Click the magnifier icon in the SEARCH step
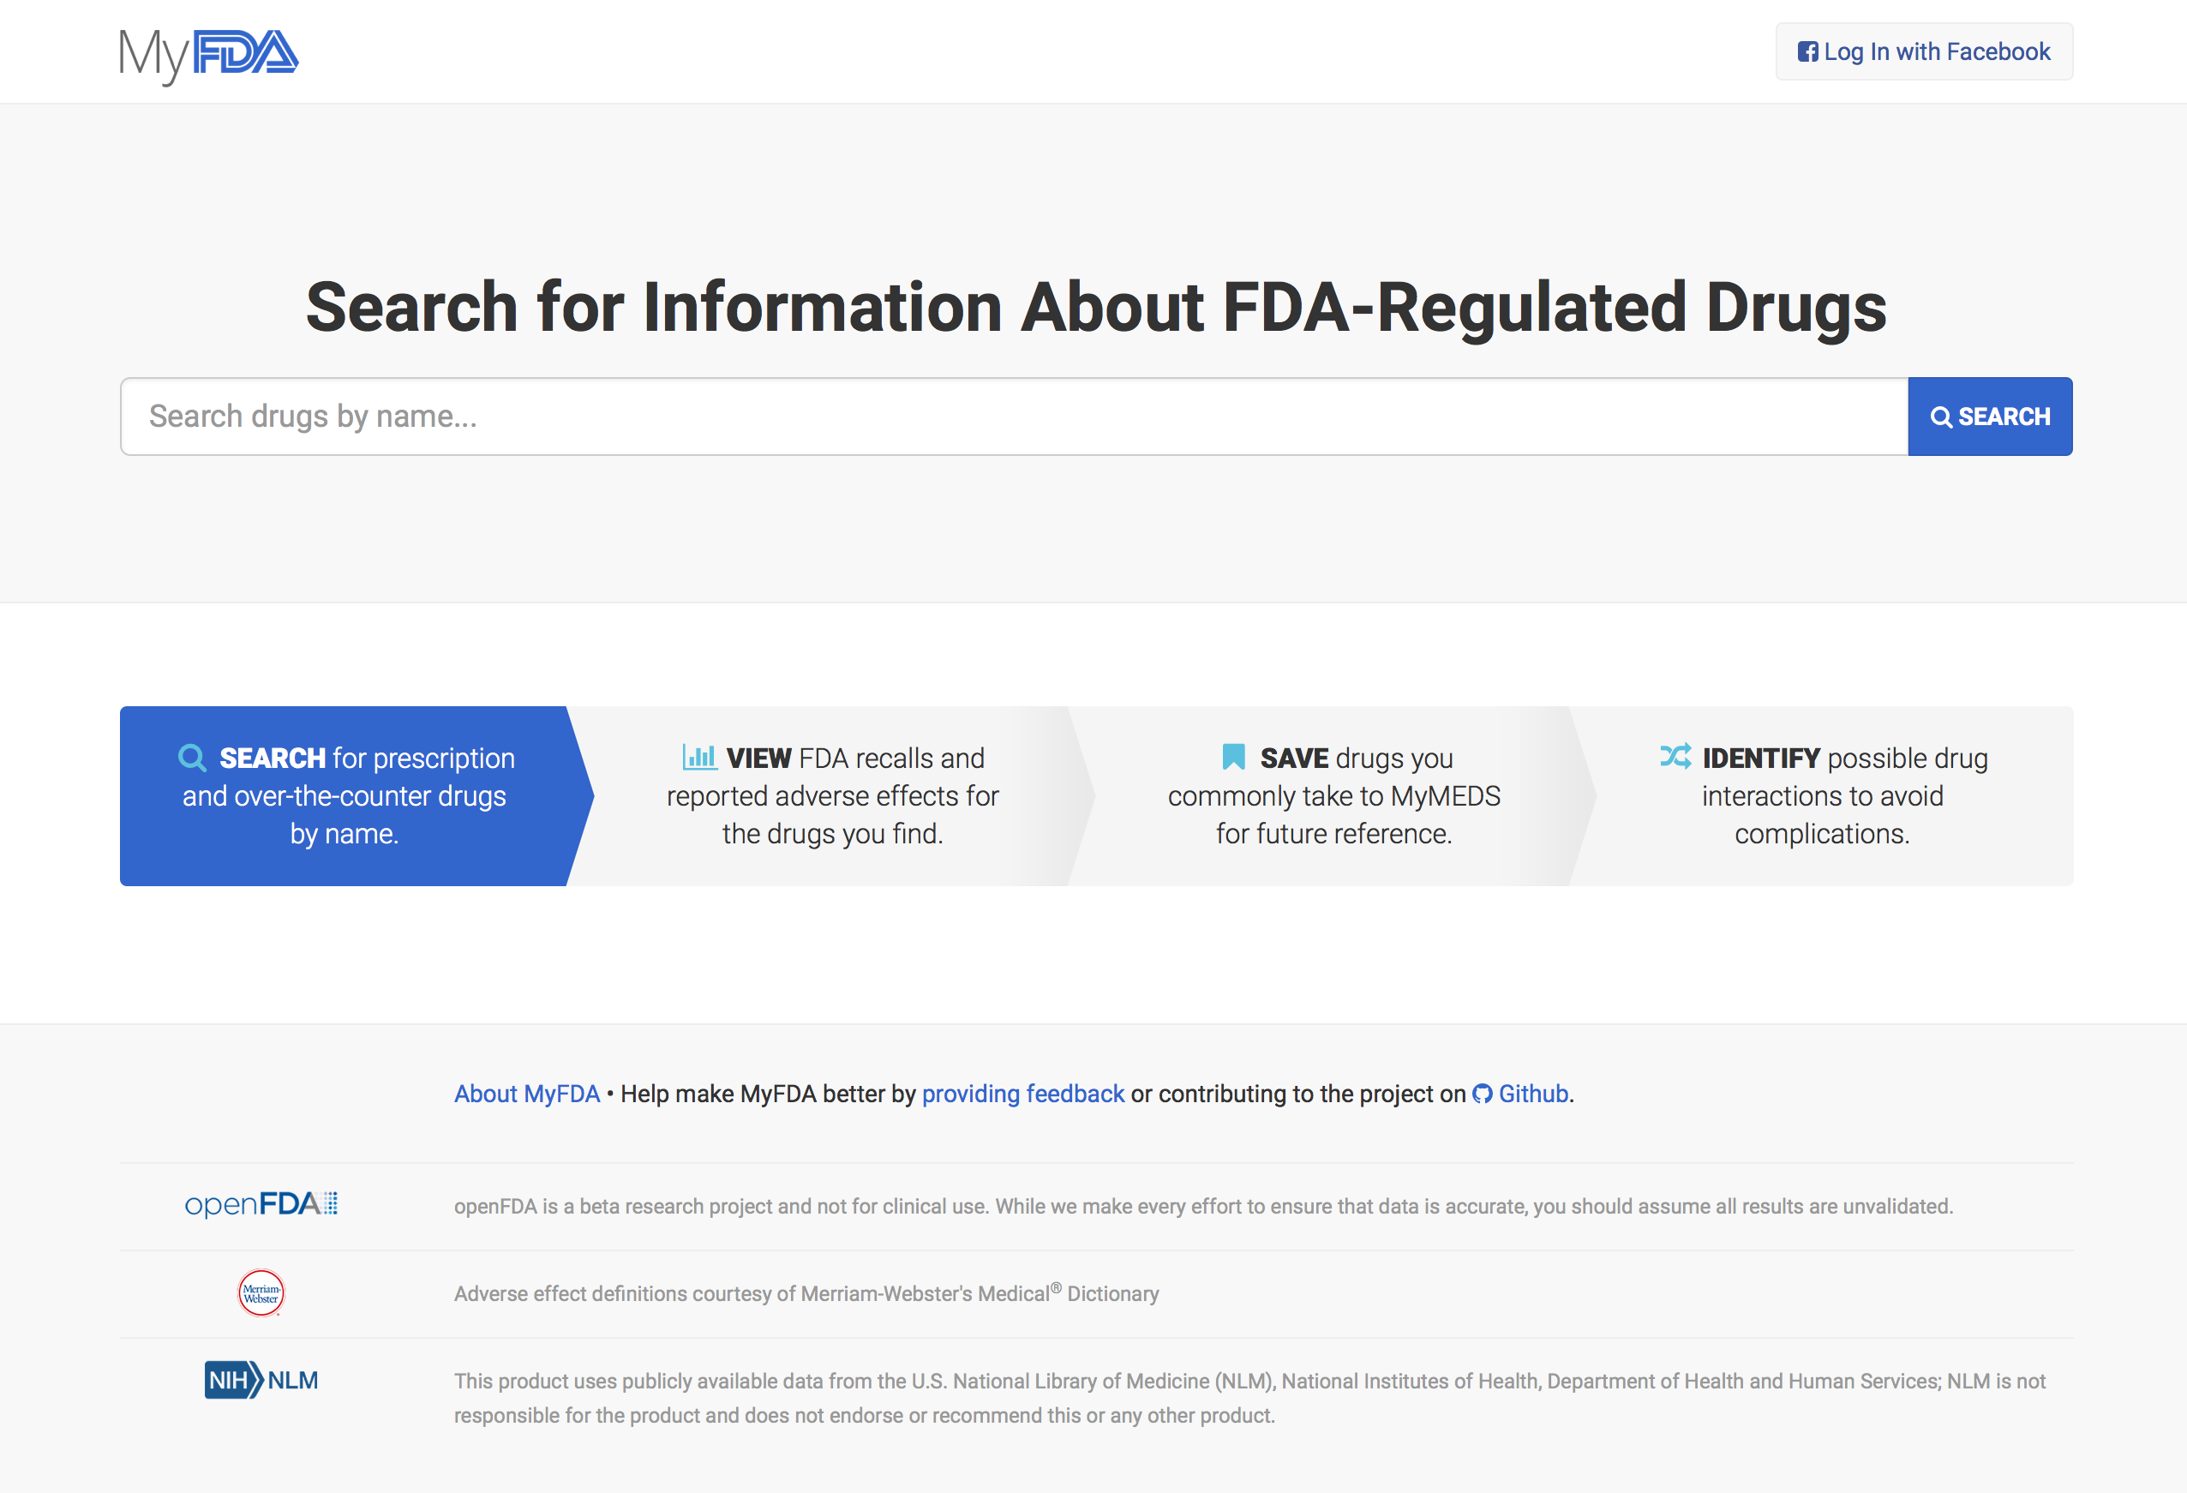Screen dimensions: 2187x1493 point(192,758)
